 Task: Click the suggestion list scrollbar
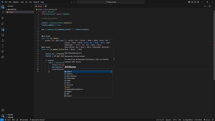[112, 72]
